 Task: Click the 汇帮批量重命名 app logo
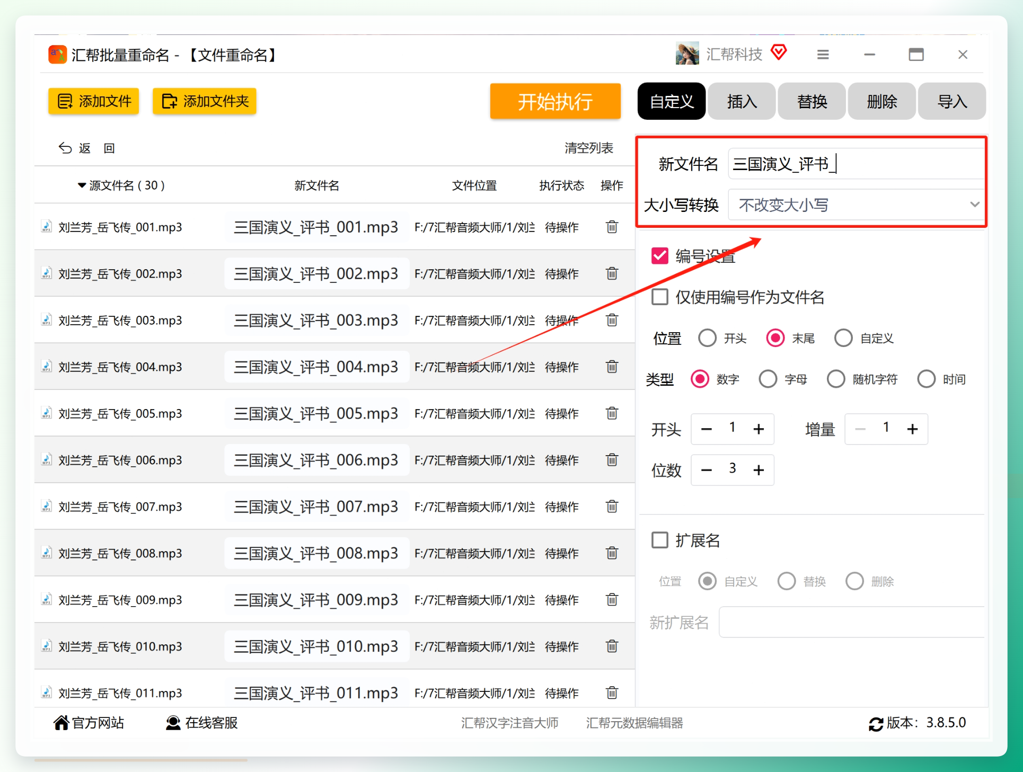57,55
